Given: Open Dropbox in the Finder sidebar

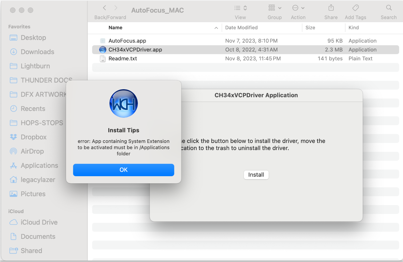Looking at the screenshot, I should [34, 137].
